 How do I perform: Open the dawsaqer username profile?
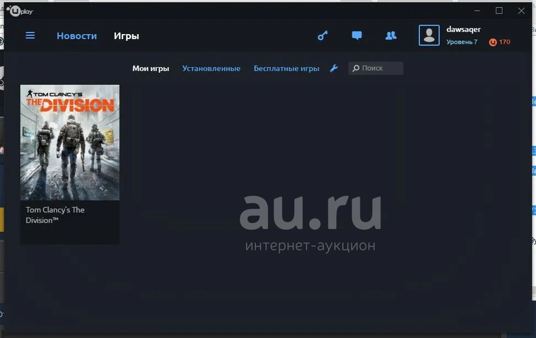coord(463,29)
